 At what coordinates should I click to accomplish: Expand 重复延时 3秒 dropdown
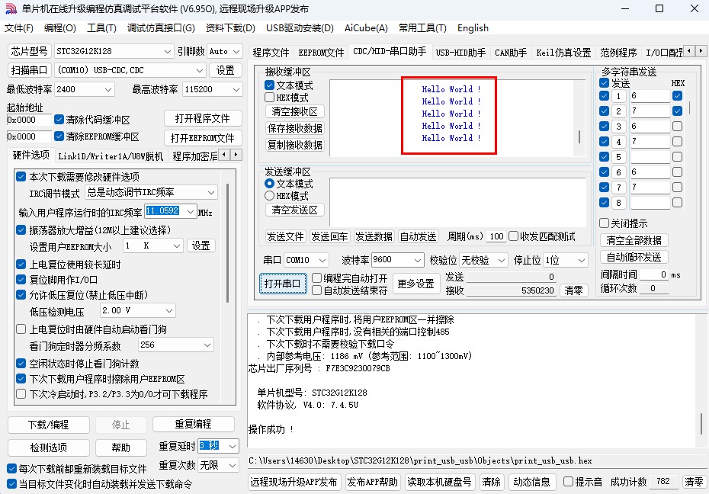pyautogui.click(x=233, y=446)
